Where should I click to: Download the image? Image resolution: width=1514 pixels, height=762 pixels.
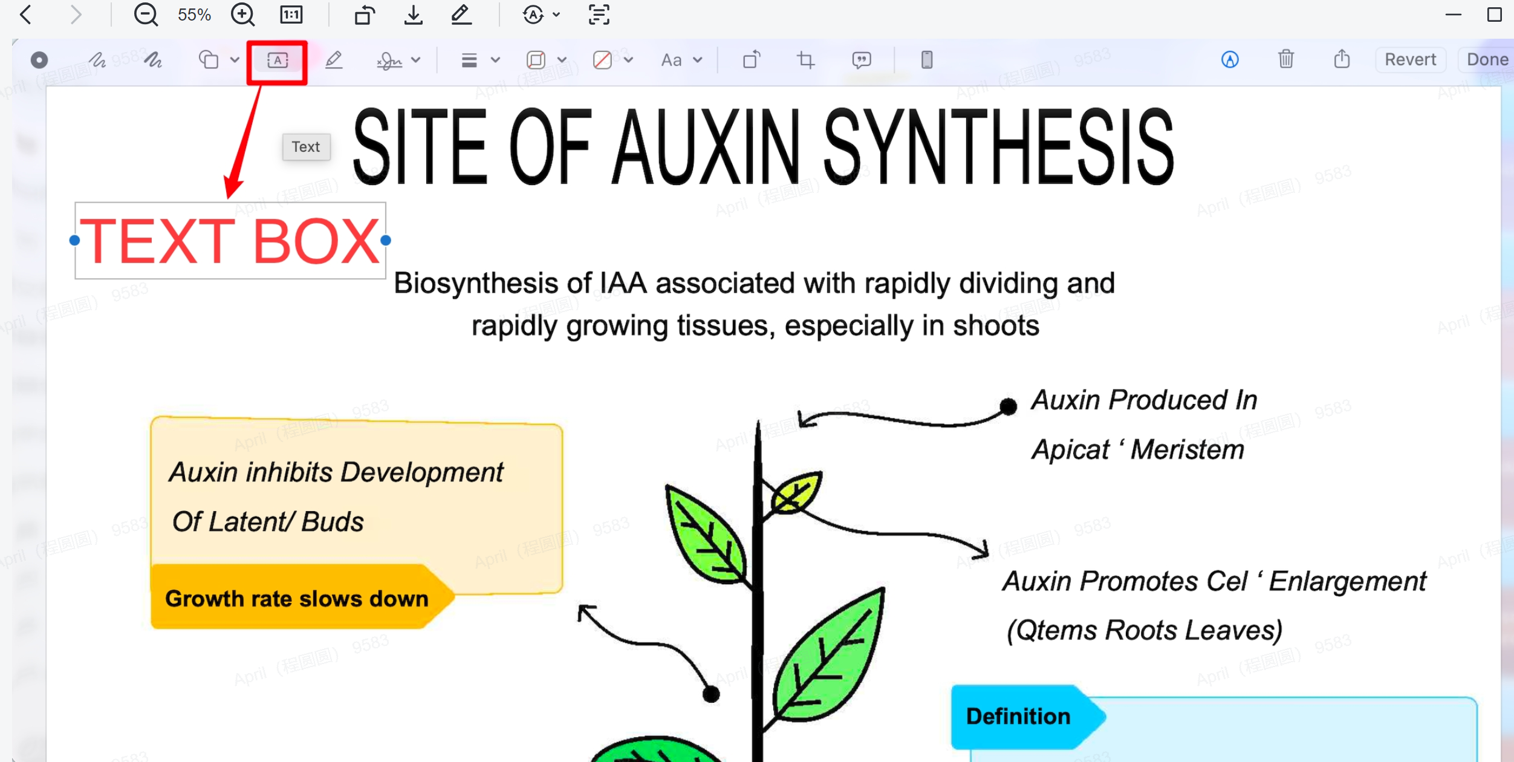tap(414, 15)
